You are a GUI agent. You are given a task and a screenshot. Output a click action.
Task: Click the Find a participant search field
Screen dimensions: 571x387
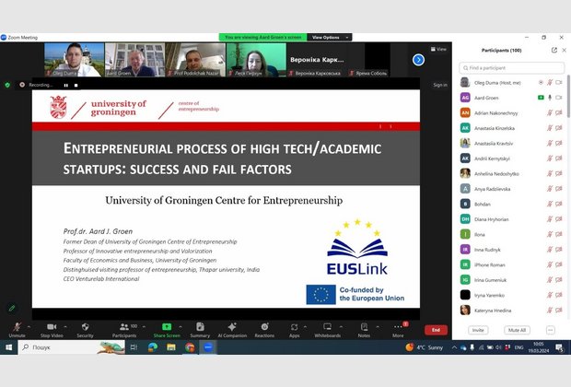(512, 68)
